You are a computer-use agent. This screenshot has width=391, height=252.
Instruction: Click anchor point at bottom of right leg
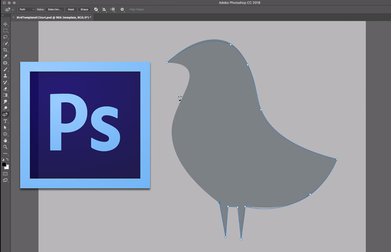pos(241,239)
